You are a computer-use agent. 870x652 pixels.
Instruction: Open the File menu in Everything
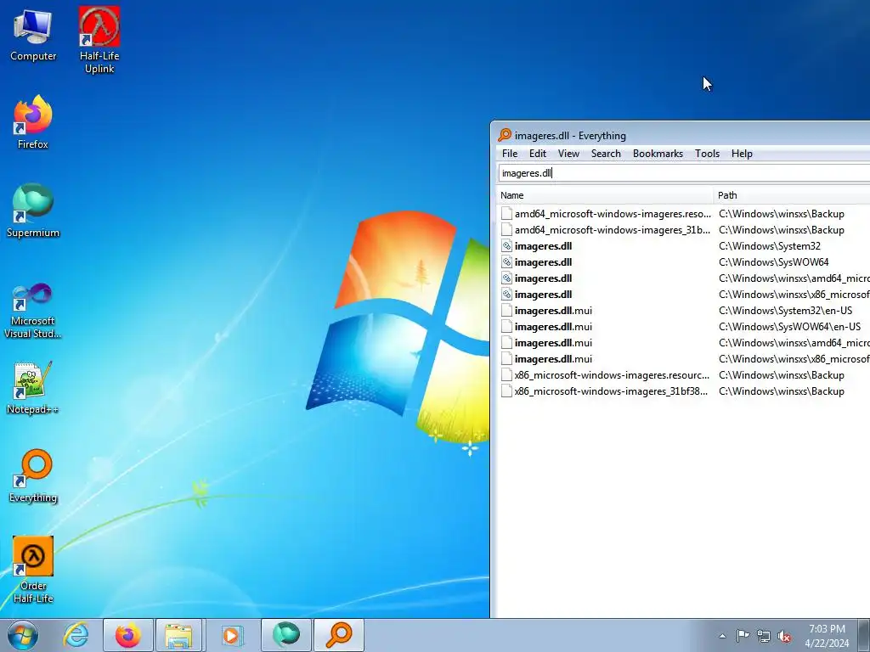point(510,154)
